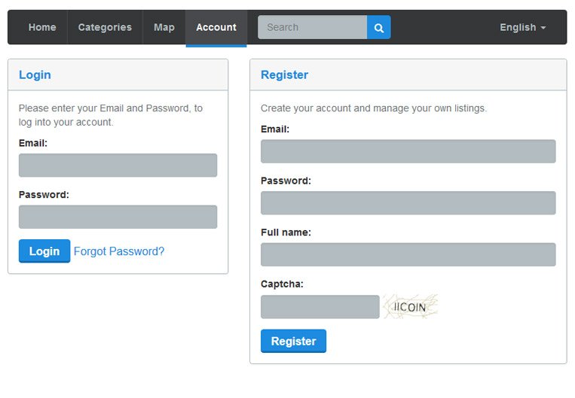
Task: Focus the Captcha text input
Action: [320, 307]
